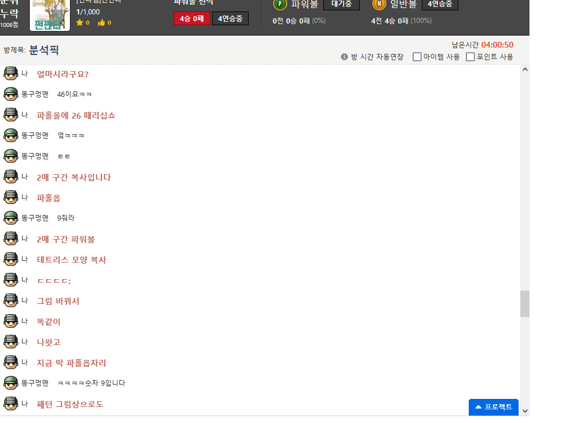Click the chat scrollbar up arrow
The image size is (565, 423).
[525, 69]
